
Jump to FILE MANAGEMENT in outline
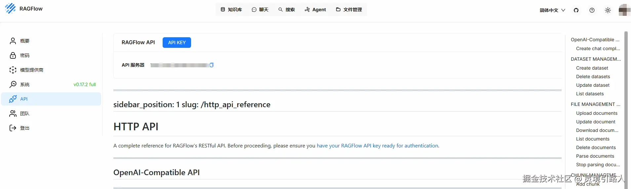click(595, 104)
